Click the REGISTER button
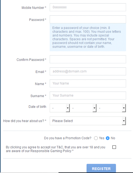133x173 pixels. click(101, 168)
